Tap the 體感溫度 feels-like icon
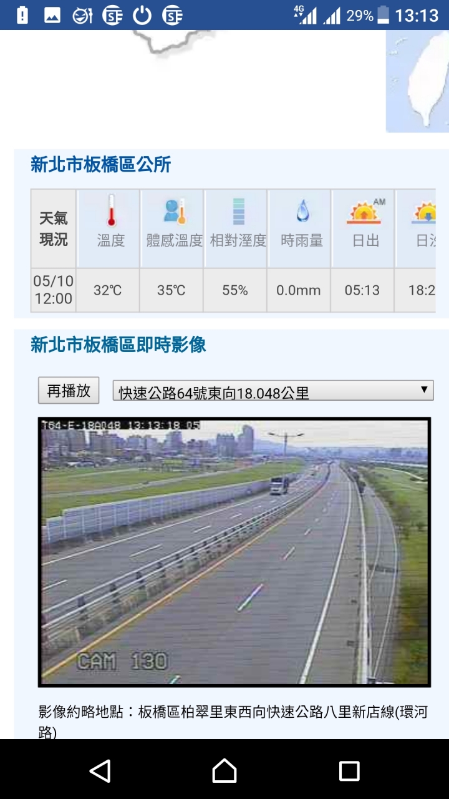The height and width of the screenshot is (799, 449). (x=175, y=211)
